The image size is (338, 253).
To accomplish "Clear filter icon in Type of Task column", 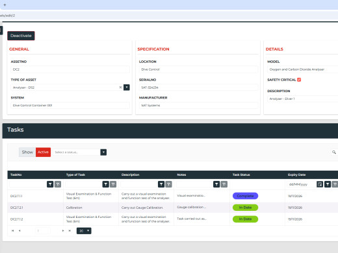I will [113, 184].
